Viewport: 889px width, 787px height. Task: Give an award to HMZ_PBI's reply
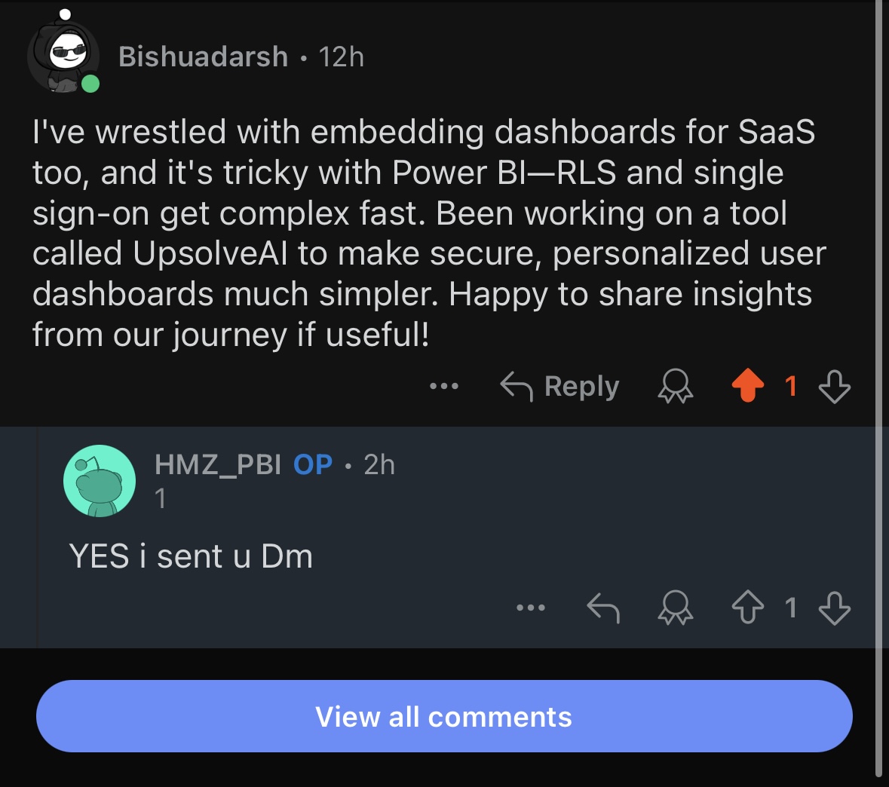click(677, 608)
